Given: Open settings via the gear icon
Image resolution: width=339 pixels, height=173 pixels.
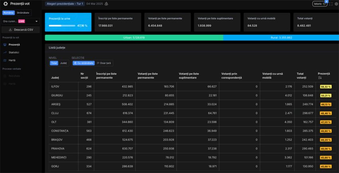Looking at the screenshot, I should coord(336,4).
